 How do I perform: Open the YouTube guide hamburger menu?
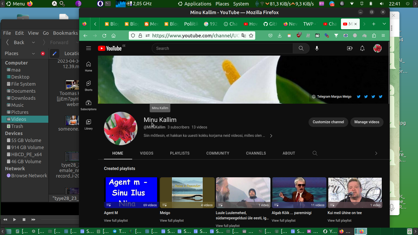[x=89, y=48]
